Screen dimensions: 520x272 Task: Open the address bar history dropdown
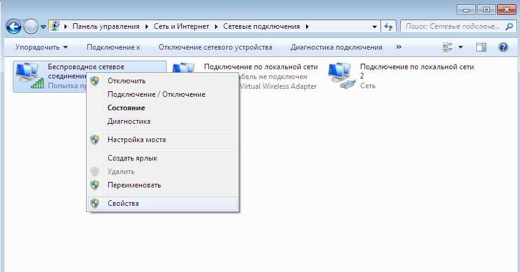tap(374, 27)
